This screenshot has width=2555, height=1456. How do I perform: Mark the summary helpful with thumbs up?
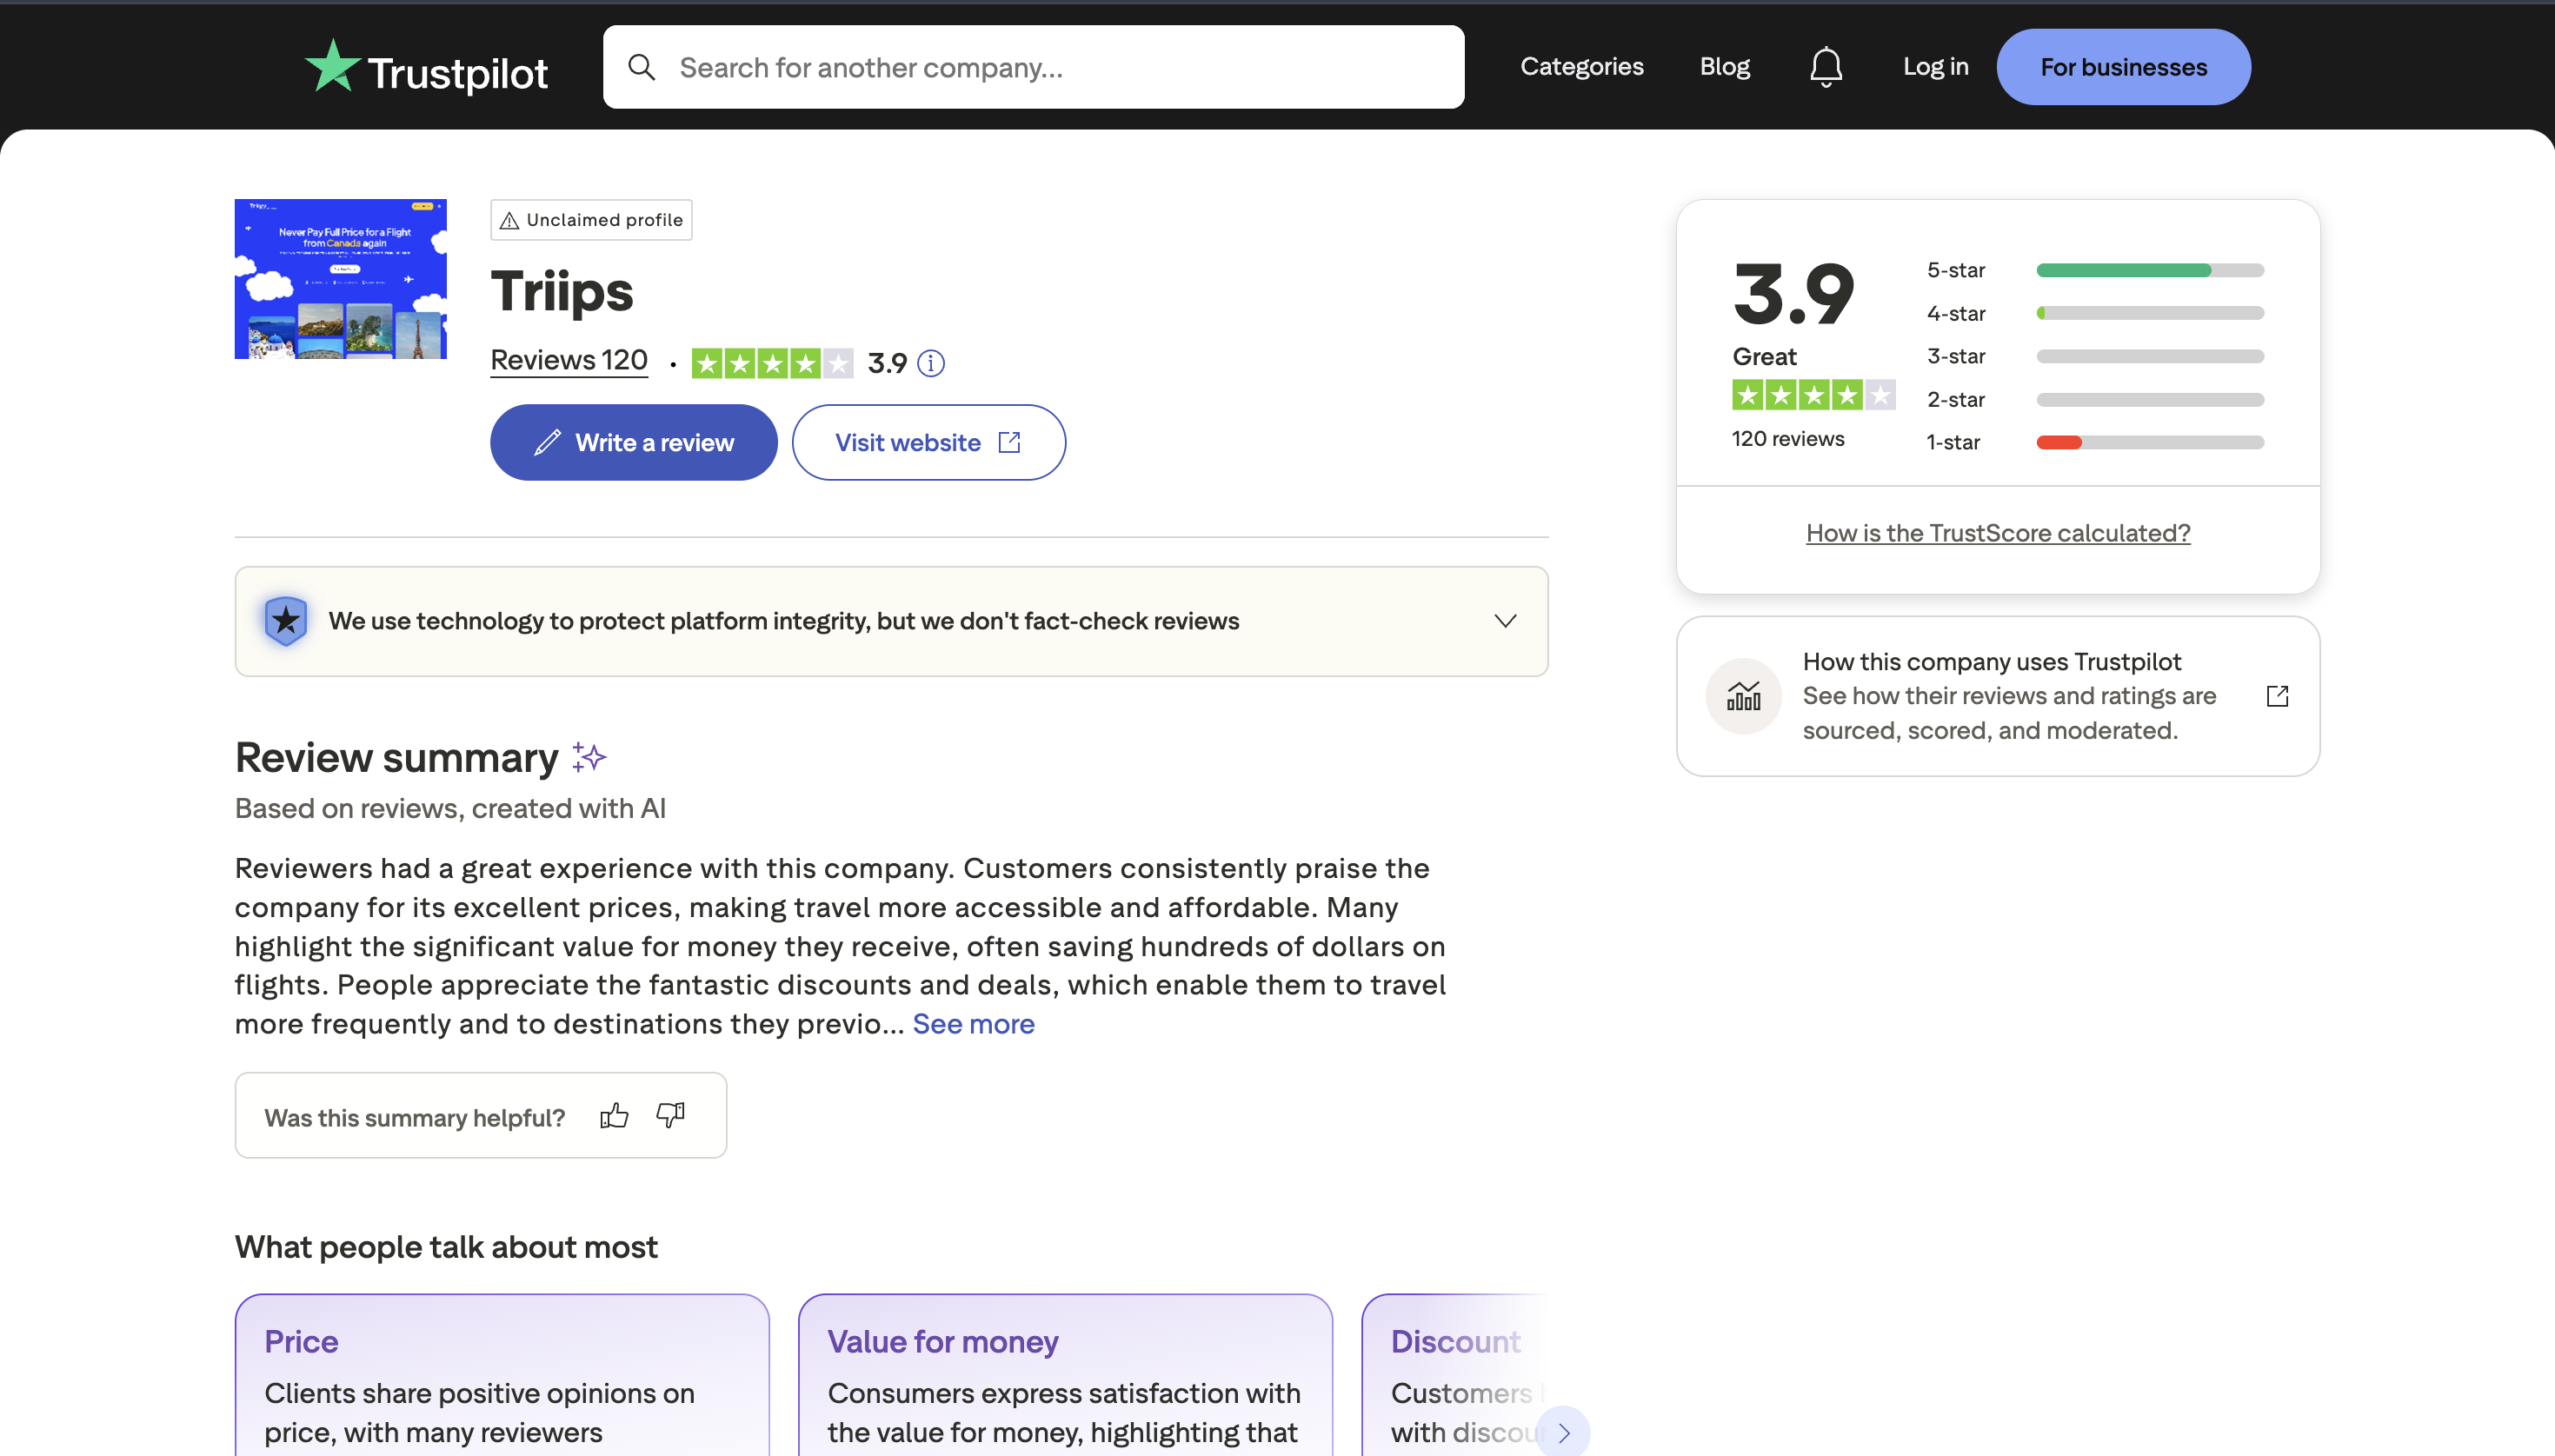click(x=614, y=1115)
